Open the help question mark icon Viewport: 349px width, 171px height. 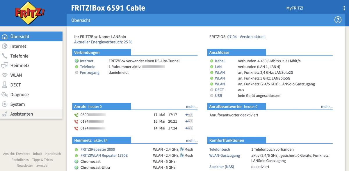point(338,20)
